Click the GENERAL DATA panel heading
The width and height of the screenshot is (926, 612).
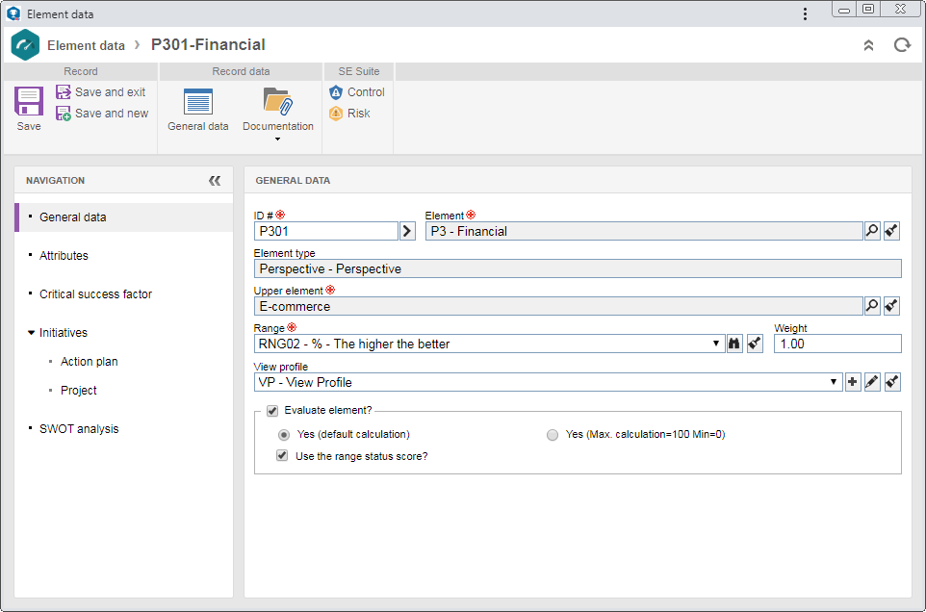pos(293,181)
